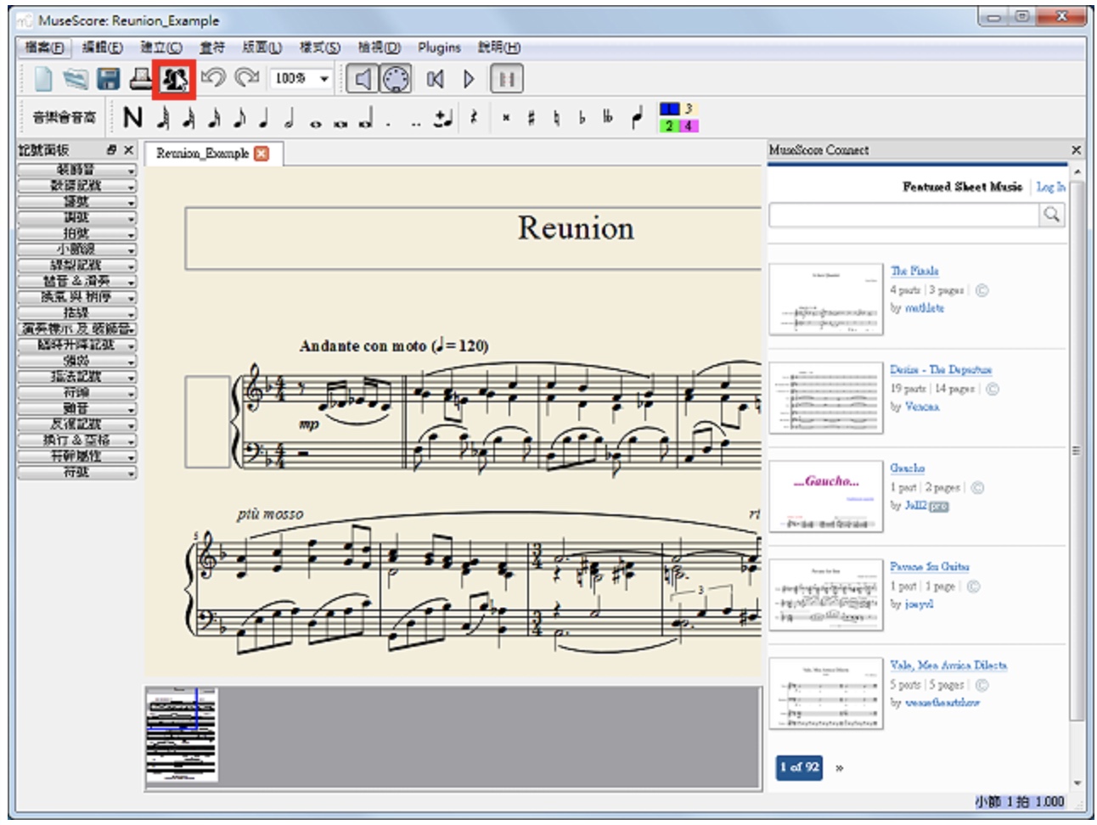The height and width of the screenshot is (825, 1097).
Task: Switch to voice 1 (blue)
Action: point(669,109)
